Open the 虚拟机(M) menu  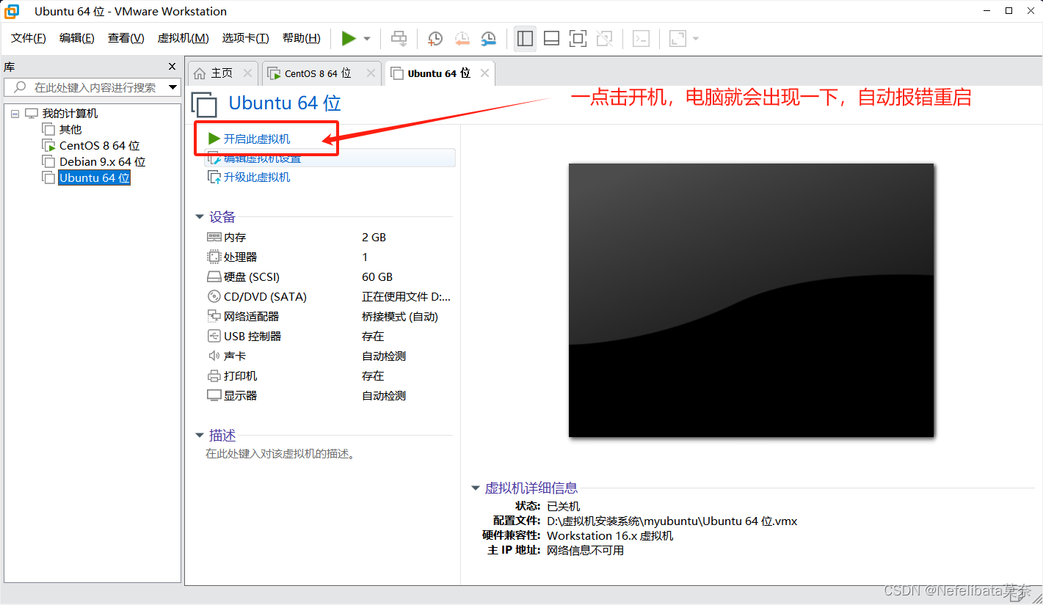[183, 38]
